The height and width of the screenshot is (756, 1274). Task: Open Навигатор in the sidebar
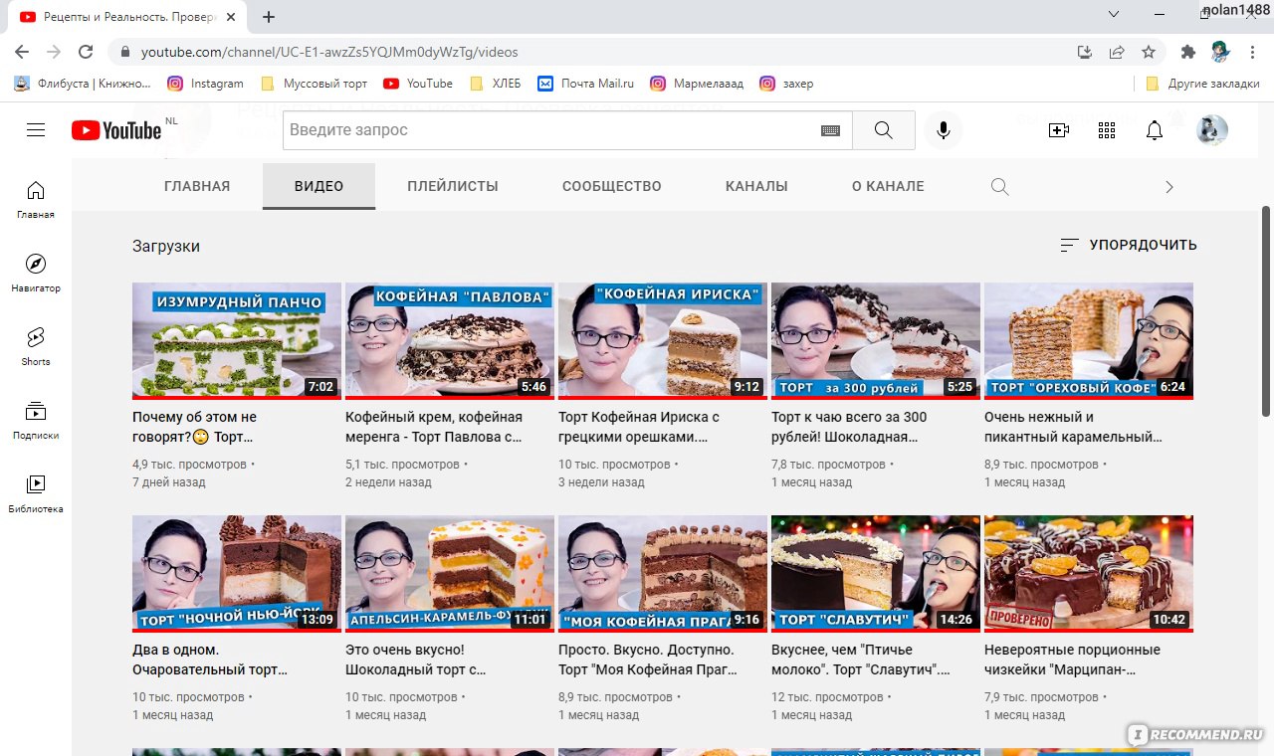tap(36, 273)
